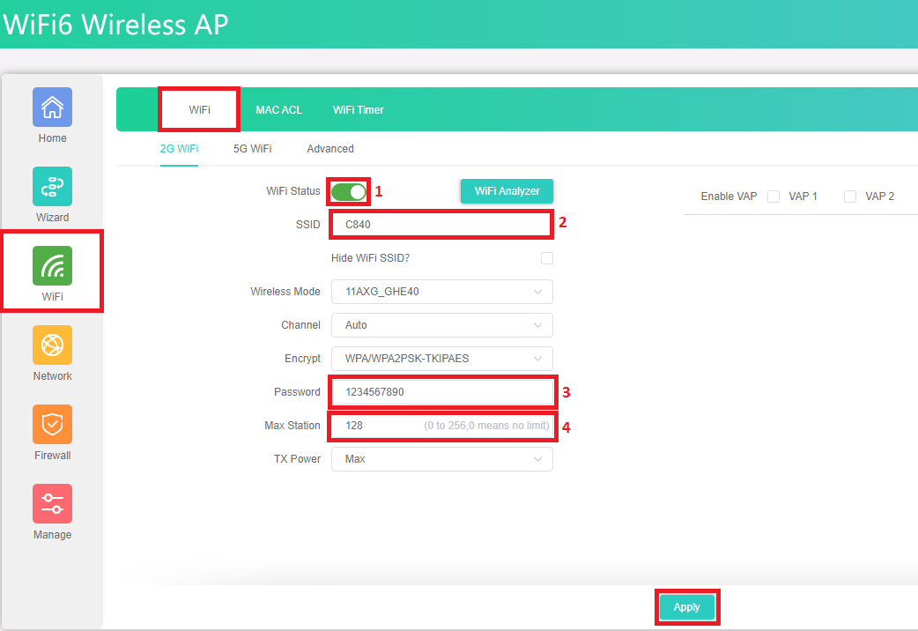Open the Home sidebar icon

click(52, 108)
